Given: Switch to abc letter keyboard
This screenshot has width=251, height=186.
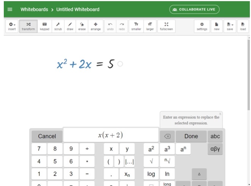Looking at the screenshot, I should tap(215, 136).
